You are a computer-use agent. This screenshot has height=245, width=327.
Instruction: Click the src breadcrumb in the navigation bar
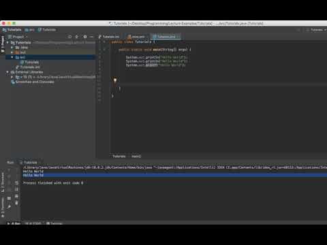[x=30, y=30]
